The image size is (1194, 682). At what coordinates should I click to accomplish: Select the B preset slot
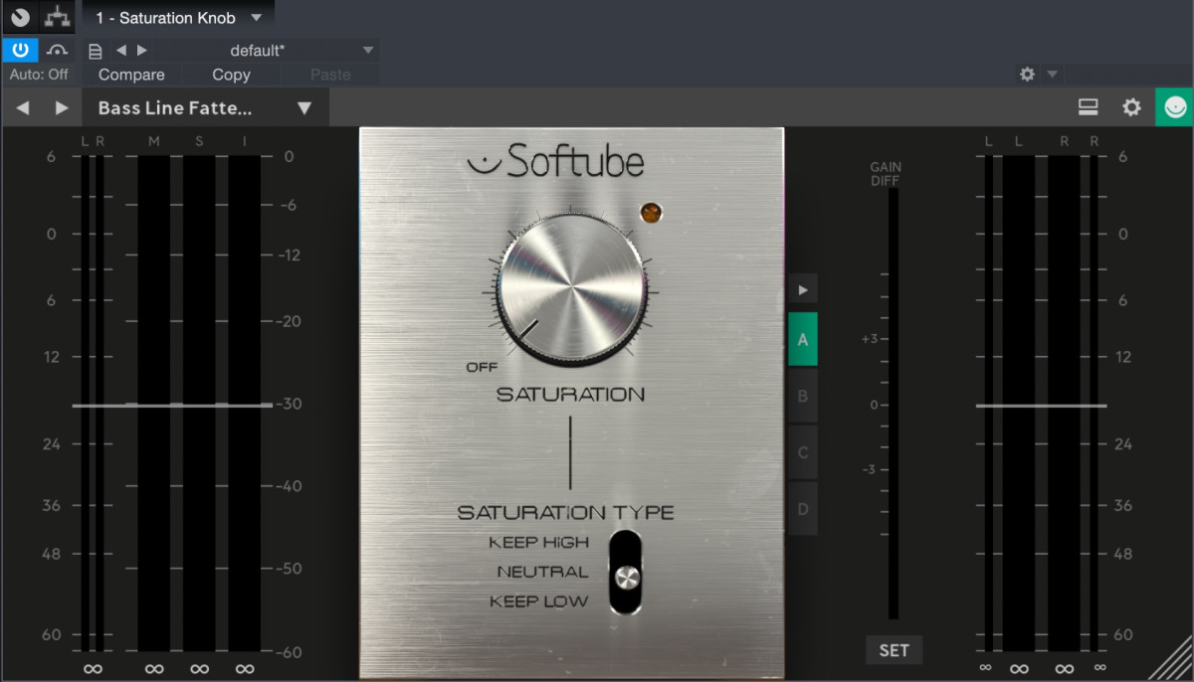[x=803, y=396]
